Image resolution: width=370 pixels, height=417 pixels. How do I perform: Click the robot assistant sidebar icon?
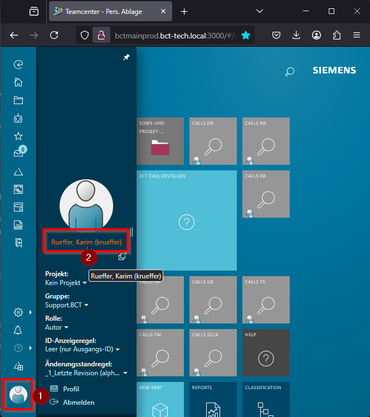(x=18, y=119)
